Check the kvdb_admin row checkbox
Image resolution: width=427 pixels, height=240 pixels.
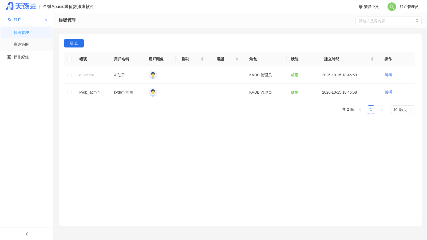pos(70,92)
